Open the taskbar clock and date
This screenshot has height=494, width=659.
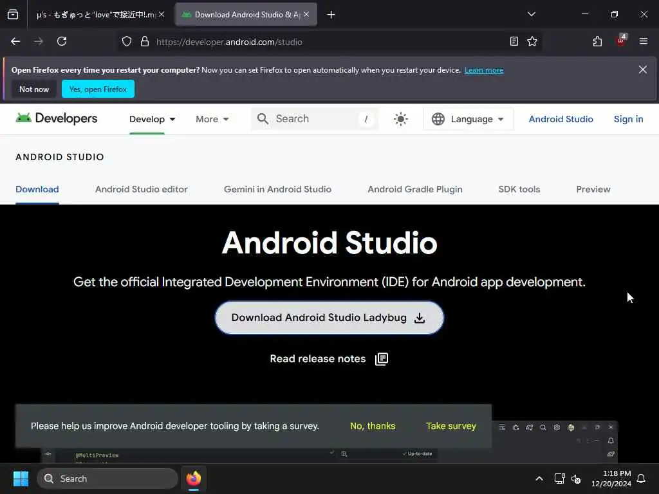[611, 479]
